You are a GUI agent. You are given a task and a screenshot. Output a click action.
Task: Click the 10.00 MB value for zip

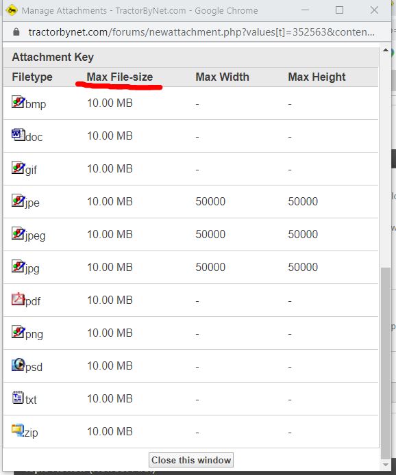pyautogui.click(x=110, y=432)
